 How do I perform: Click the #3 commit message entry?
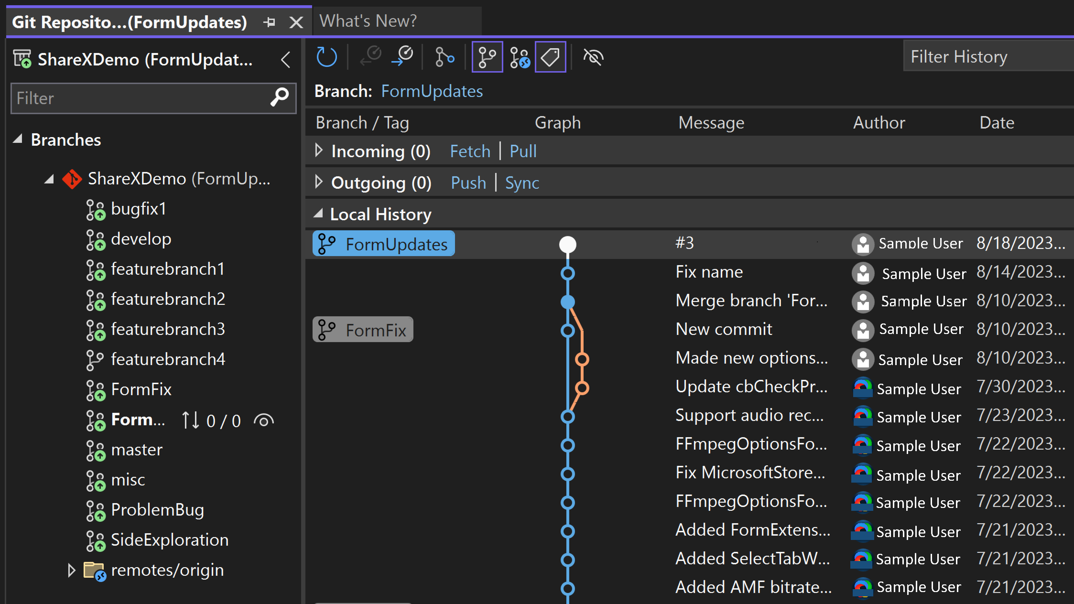(x=685, y=243)
